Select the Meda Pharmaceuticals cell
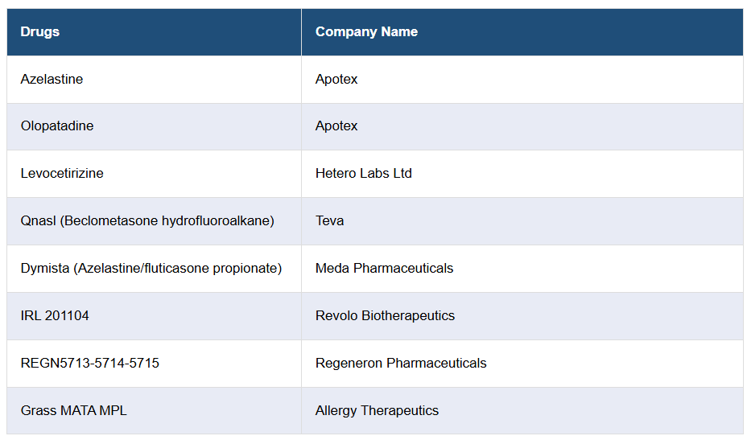The height and width of the screenshot is (440, 747). coord(384,268)
